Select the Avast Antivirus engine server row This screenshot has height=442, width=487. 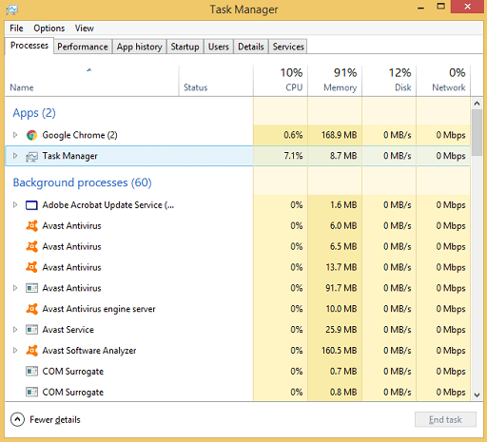(238, 309)
